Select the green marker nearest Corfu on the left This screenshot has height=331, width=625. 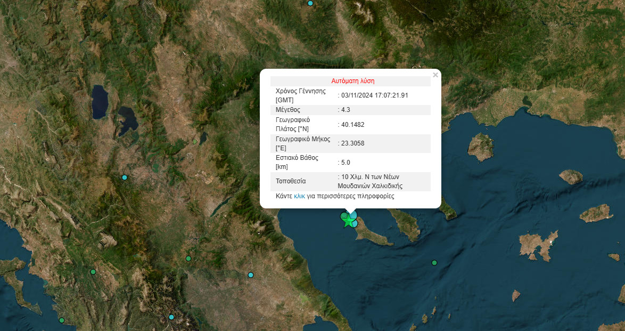point(93,272)
